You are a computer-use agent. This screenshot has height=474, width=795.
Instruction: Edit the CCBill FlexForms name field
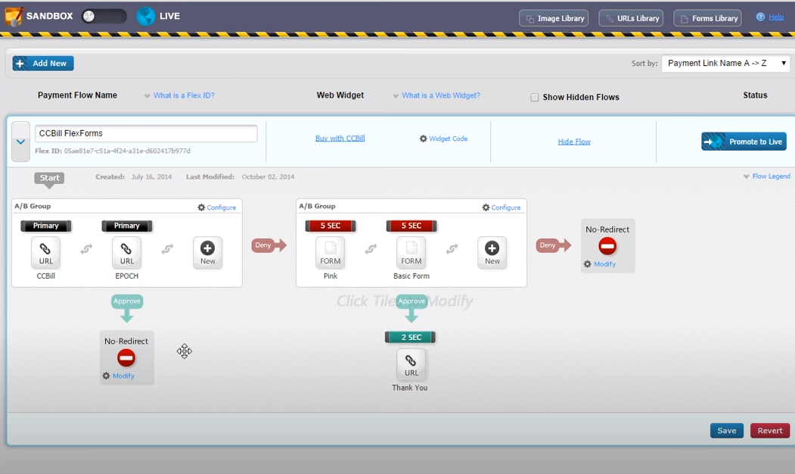pos(146,133)
